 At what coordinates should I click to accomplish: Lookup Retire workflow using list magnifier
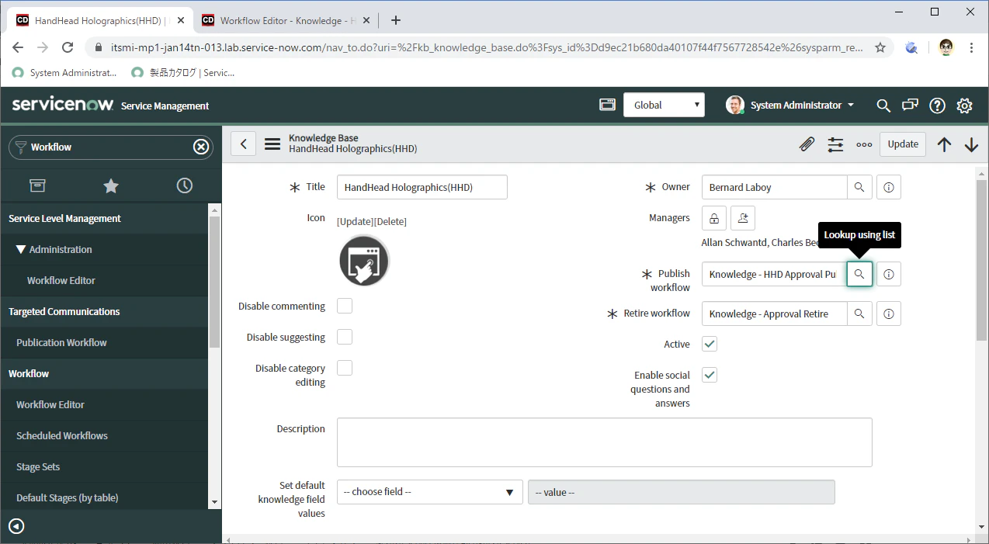pos(859,314)
